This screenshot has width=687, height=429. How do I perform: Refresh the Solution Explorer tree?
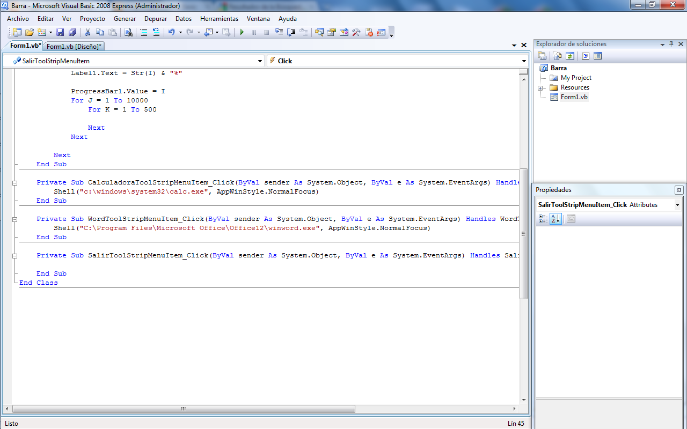(x=570, y=56)
